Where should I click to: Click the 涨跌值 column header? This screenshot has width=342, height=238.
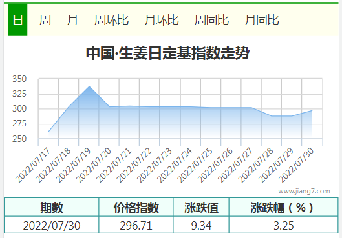[x=201, y=208]
